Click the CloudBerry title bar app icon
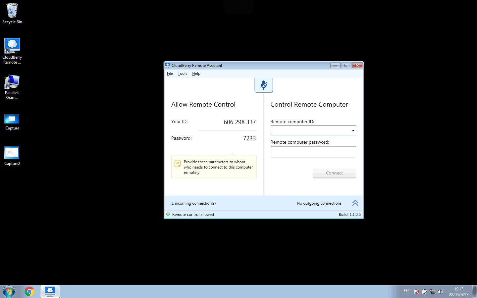Viewport: 477px width, 298px height. [168, 65]
